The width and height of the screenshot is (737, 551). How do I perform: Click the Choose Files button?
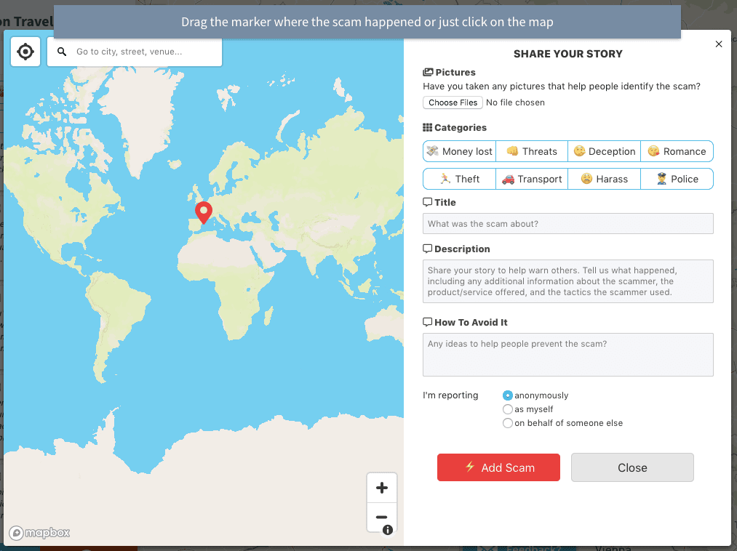pyautogui.click(x=453, y=102)
